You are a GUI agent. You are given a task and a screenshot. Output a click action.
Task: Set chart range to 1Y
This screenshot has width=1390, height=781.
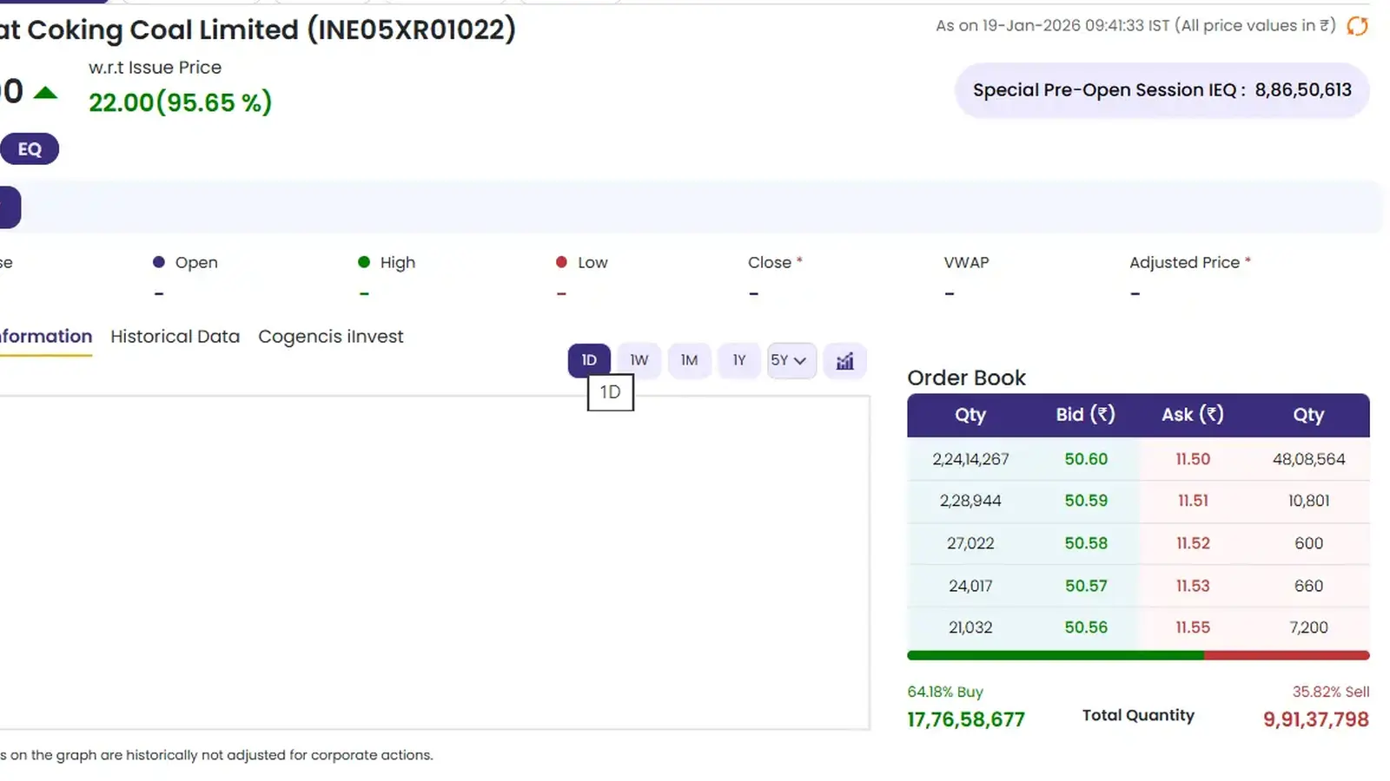[x=739, y=360]
